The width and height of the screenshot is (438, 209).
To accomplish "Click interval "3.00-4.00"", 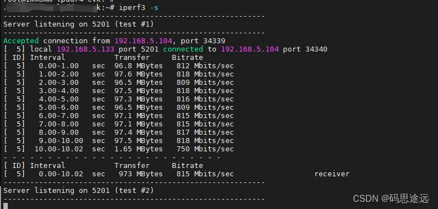I will tap(59, 91).
